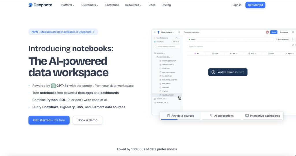Open the Text block dropdown

[234, 53]
